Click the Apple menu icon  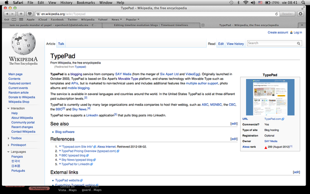(x=6, y=2)
